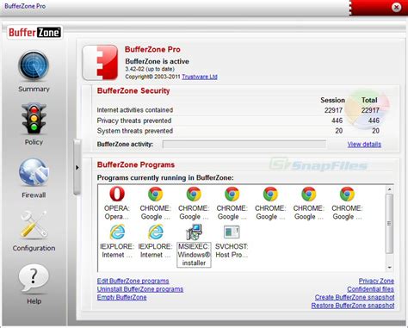
Task: Click the 'BufferZone is active' status text
Action: (157, 61)
